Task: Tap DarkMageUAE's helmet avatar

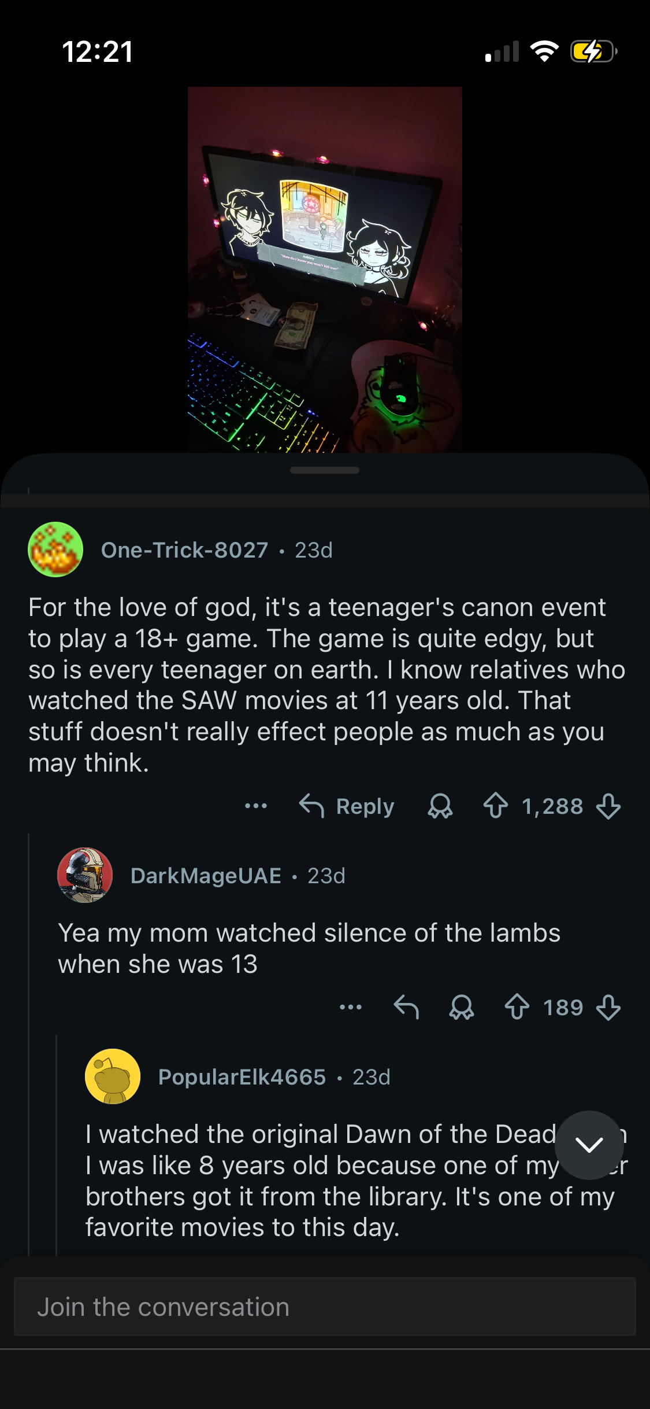Action: [85, 875]
